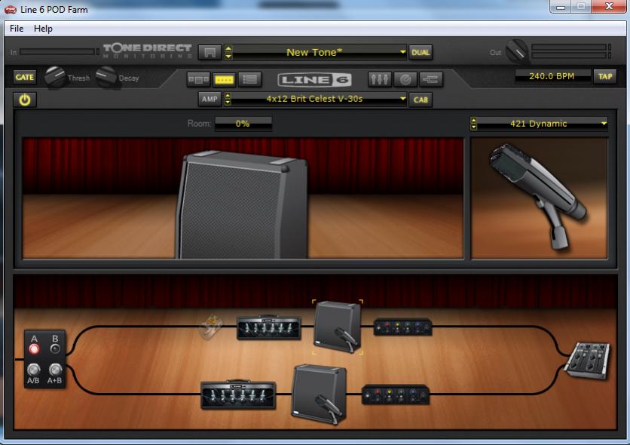Open the File menu

point(17,29)
